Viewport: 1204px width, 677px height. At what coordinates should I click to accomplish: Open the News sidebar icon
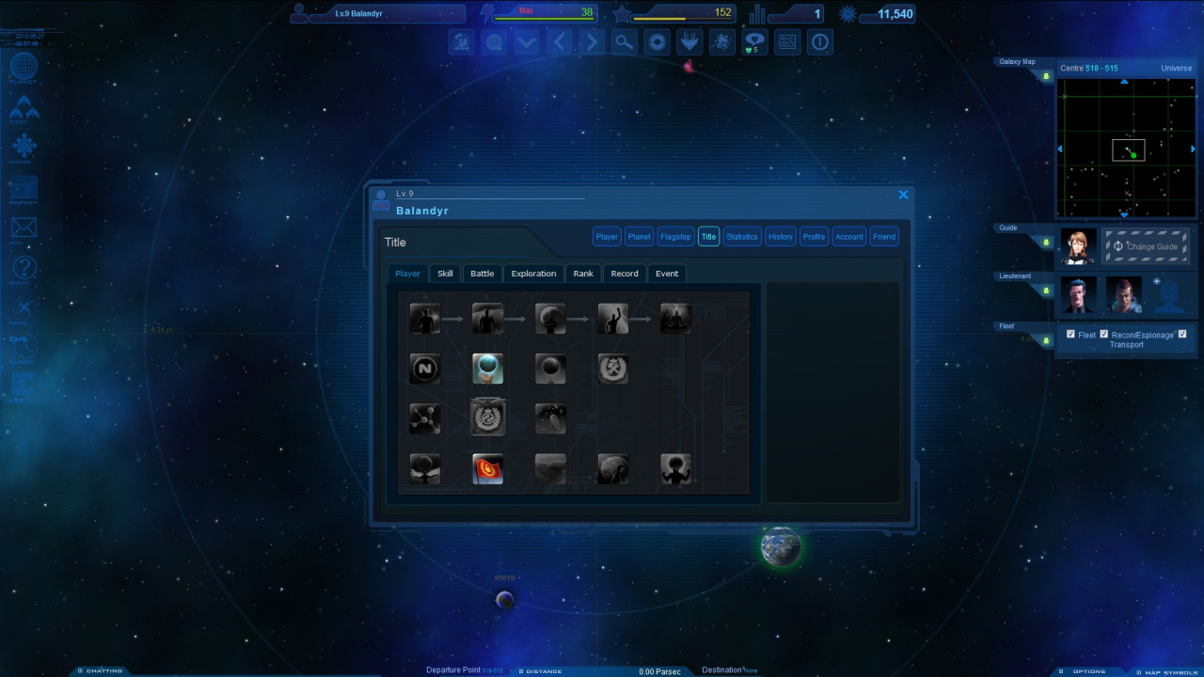(24, 309)
